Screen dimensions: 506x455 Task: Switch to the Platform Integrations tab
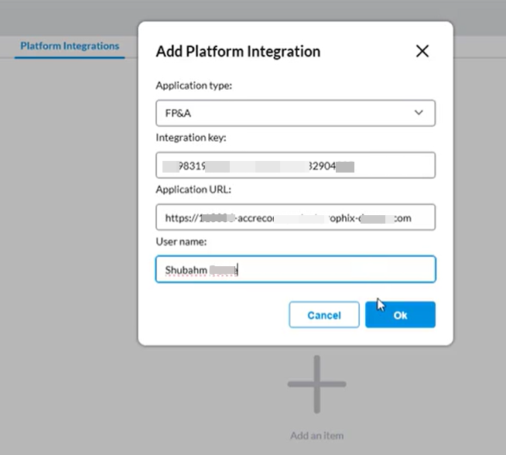(70, 46)
